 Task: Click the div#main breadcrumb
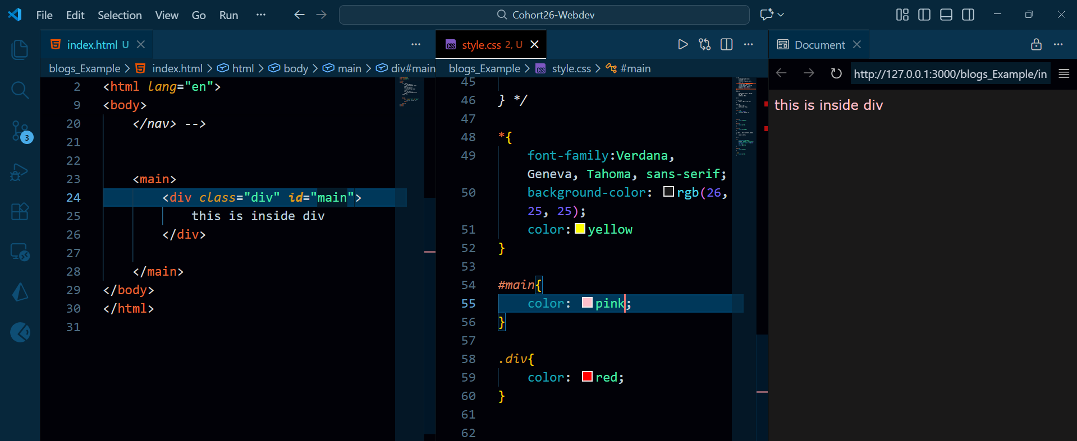click(x=413, y=68)
